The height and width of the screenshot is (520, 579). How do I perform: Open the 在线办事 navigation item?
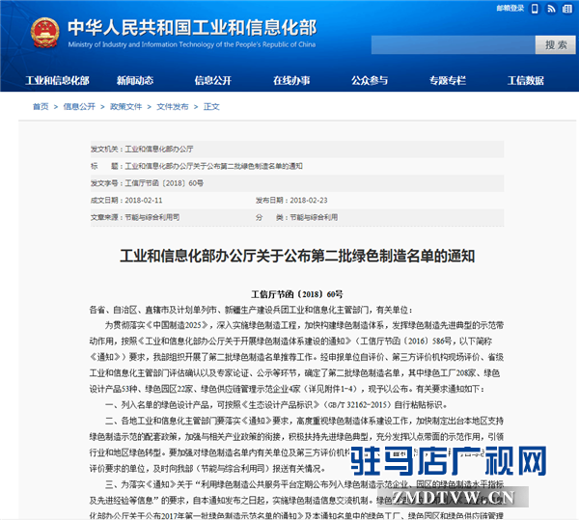click(x=291, y=80)
